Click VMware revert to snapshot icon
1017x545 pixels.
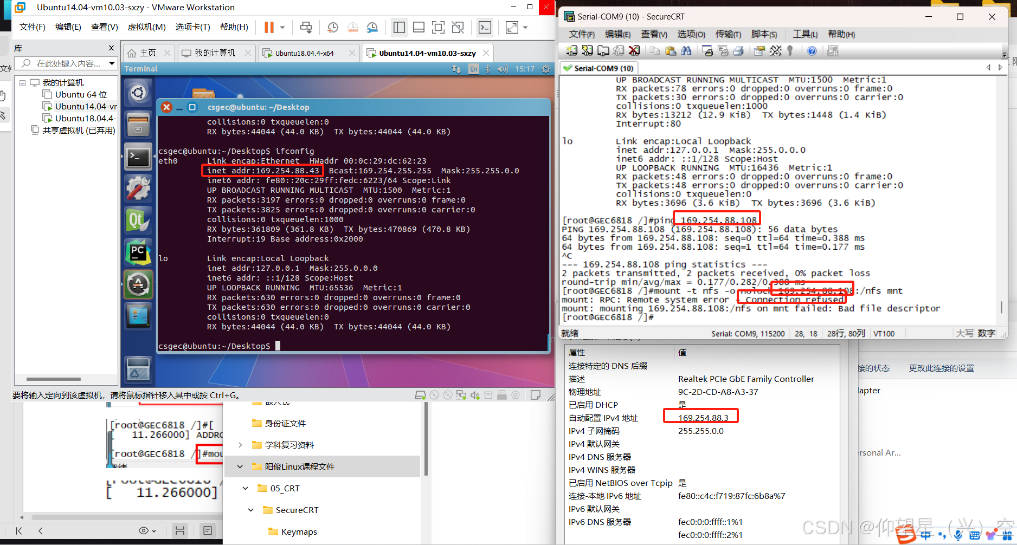[x=352, y=27]
